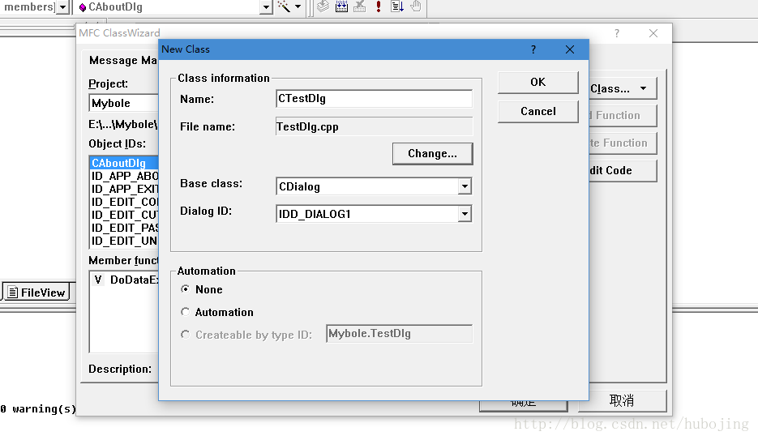Select the Automation radio button
The height and width of the screenshot is (440, 758).
[x=186, y=312]
